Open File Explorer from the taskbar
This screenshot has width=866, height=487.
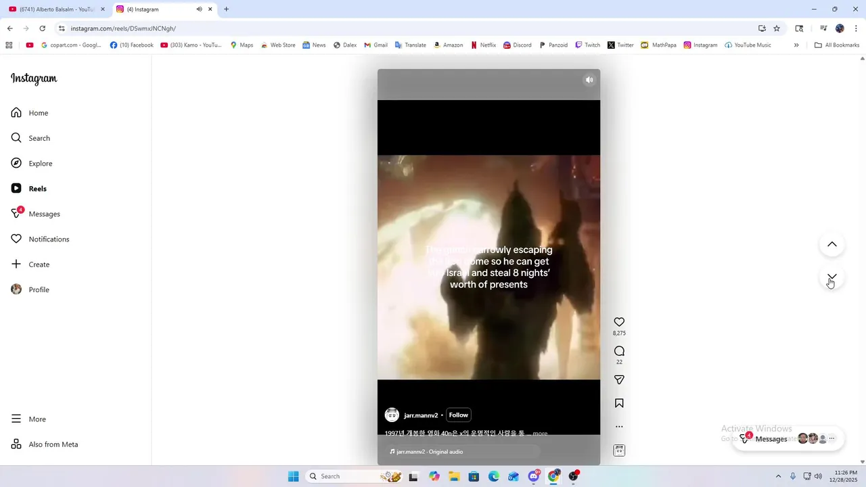click(453, 476)
